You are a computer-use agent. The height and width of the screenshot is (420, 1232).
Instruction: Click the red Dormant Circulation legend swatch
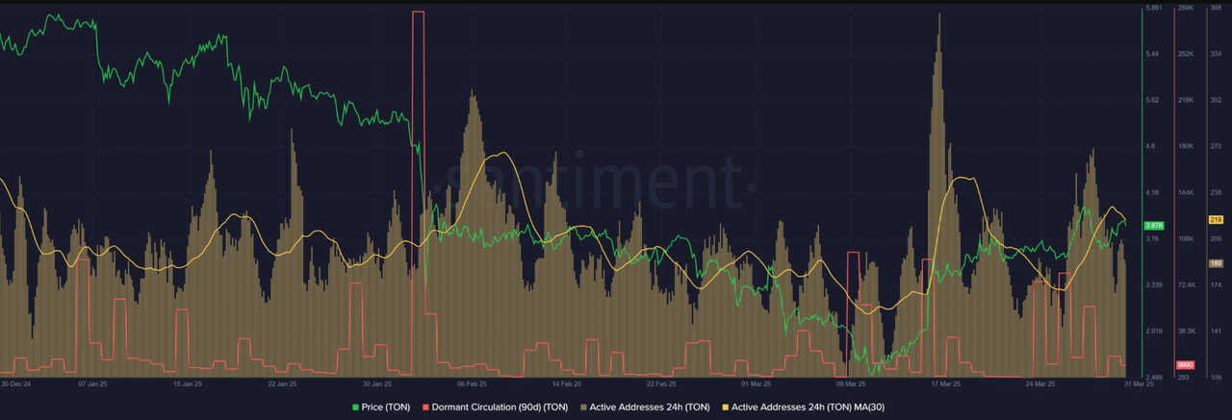[x=427, y=407]
